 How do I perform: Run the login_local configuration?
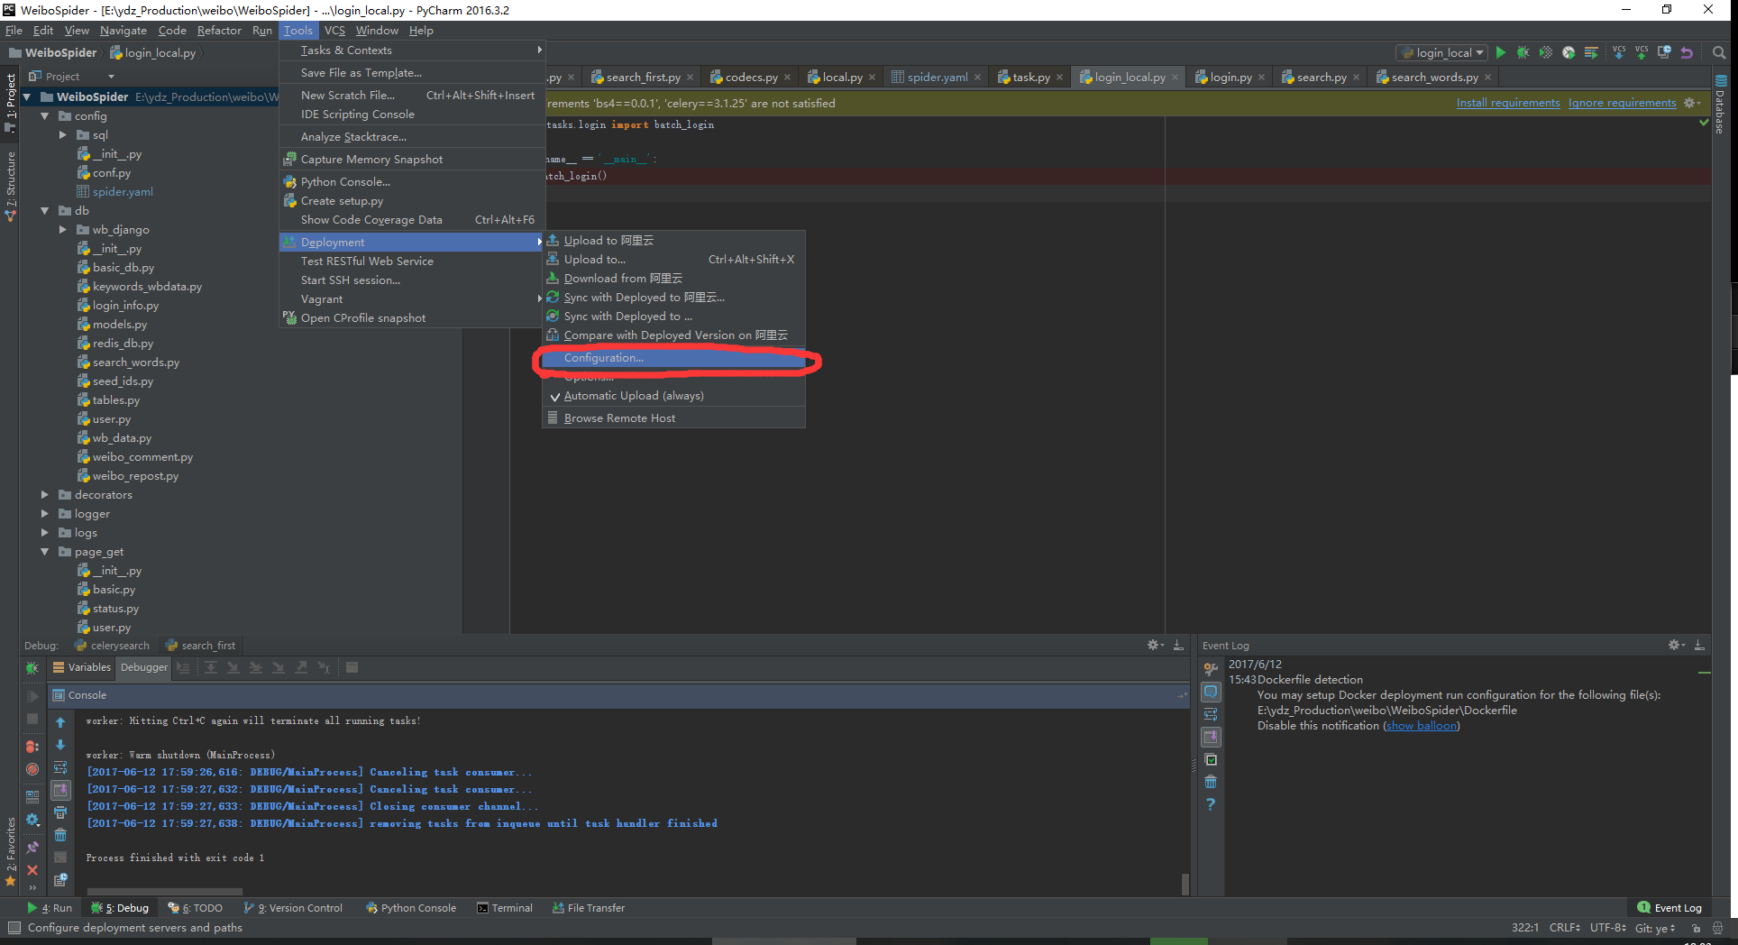point(1501,52)
